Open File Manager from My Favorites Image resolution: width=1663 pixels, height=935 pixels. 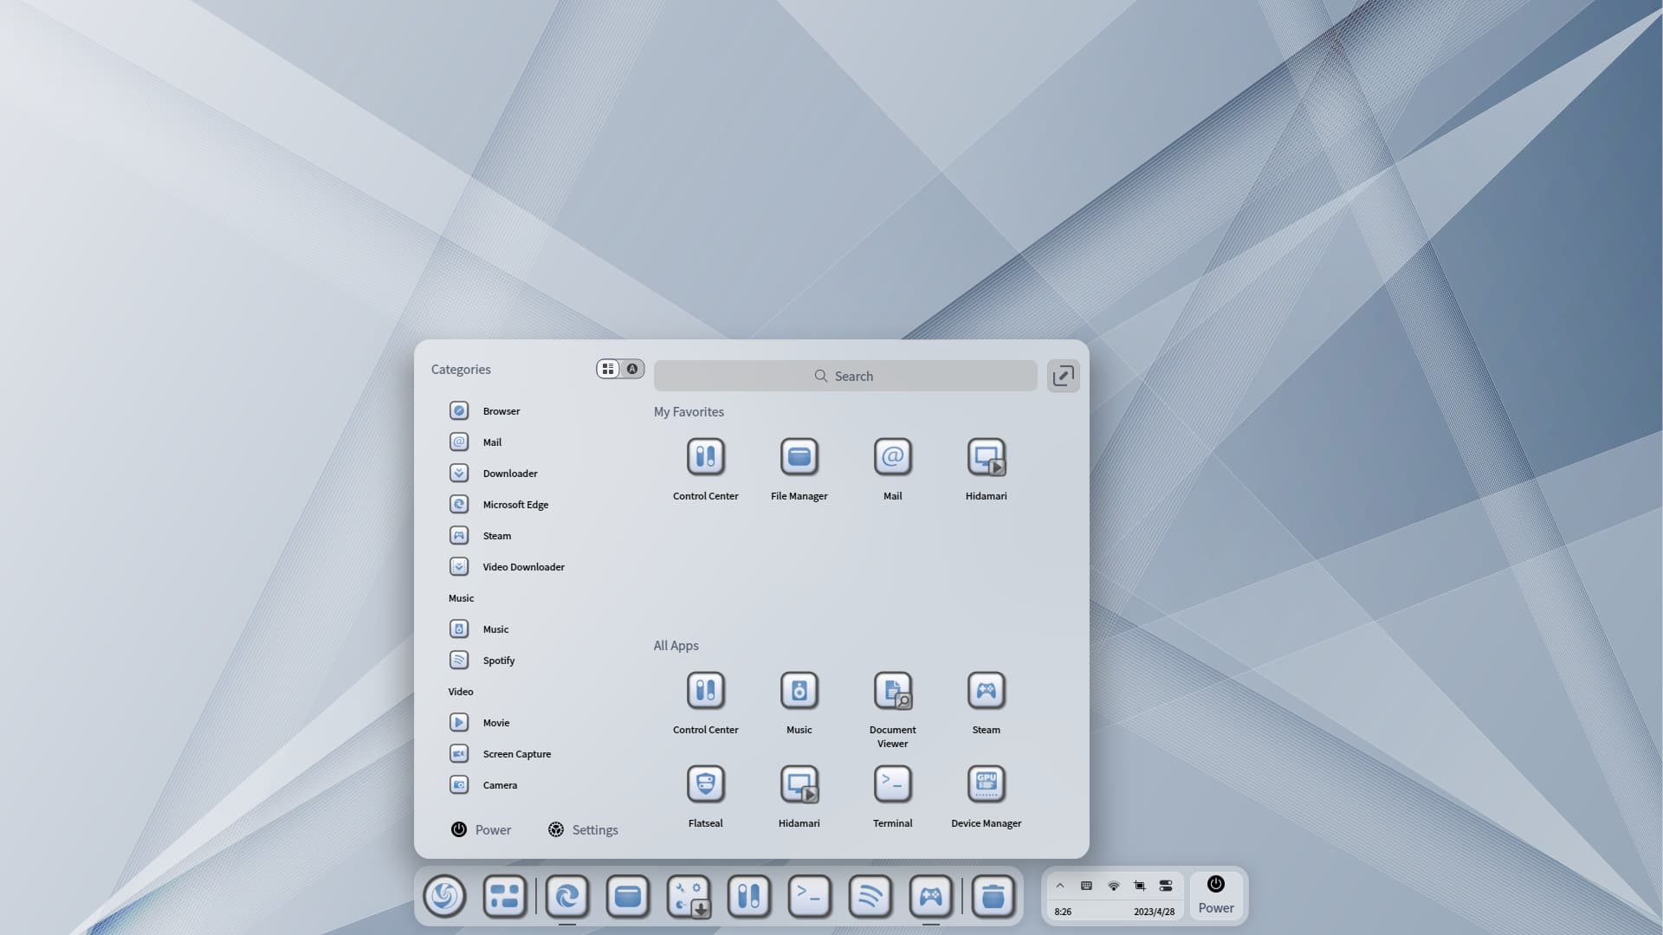point(799,457)
